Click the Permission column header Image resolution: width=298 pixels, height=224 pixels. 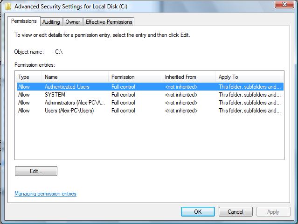(123, 77)
